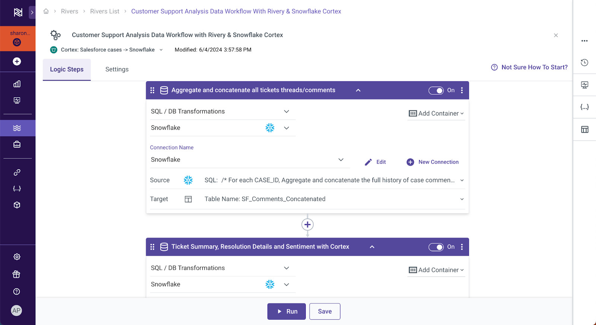This screenshot has height=325, width=596.
Task: Open the environment dropdown next to Cortex: Salesforce cases
Action: tap(161, 50)
